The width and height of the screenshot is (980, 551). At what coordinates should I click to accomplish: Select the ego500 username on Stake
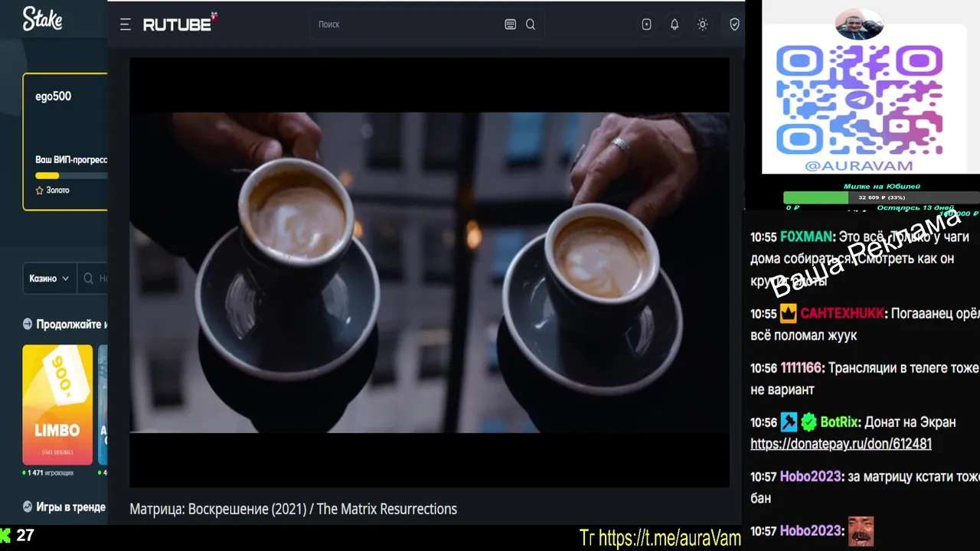click(x=53, y=96)
